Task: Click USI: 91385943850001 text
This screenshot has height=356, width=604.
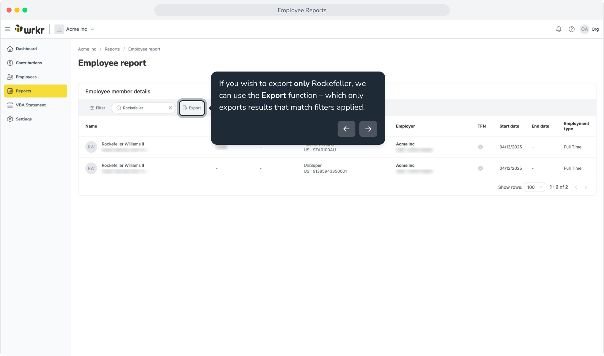Action: coord(325,171)
